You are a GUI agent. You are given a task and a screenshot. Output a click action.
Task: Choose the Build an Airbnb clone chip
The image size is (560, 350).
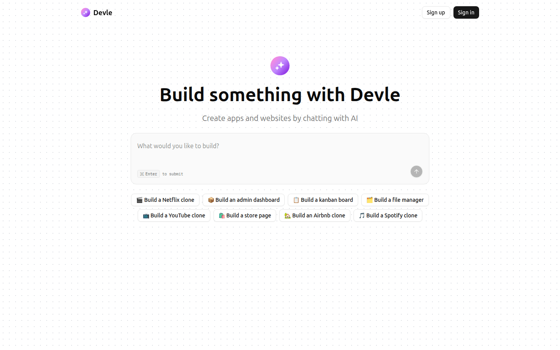click(315, 215)
